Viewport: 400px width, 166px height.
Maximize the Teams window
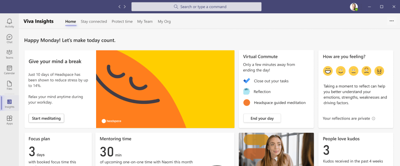[382, 7]
